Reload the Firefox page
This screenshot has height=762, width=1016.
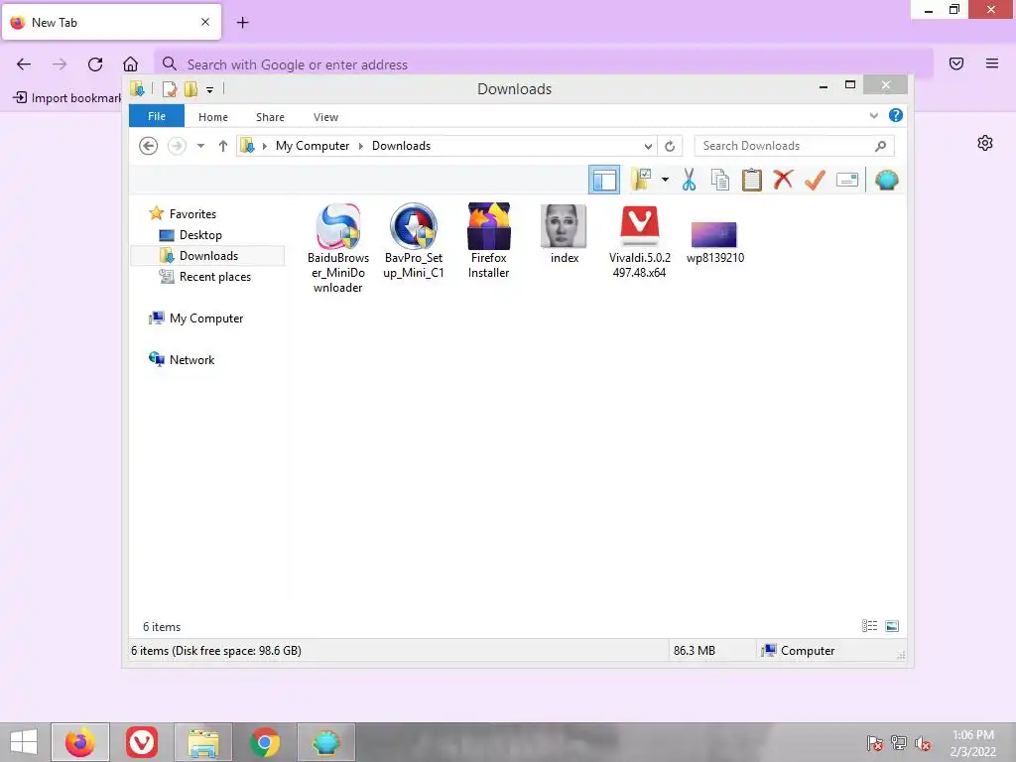[x=95, y=63]
